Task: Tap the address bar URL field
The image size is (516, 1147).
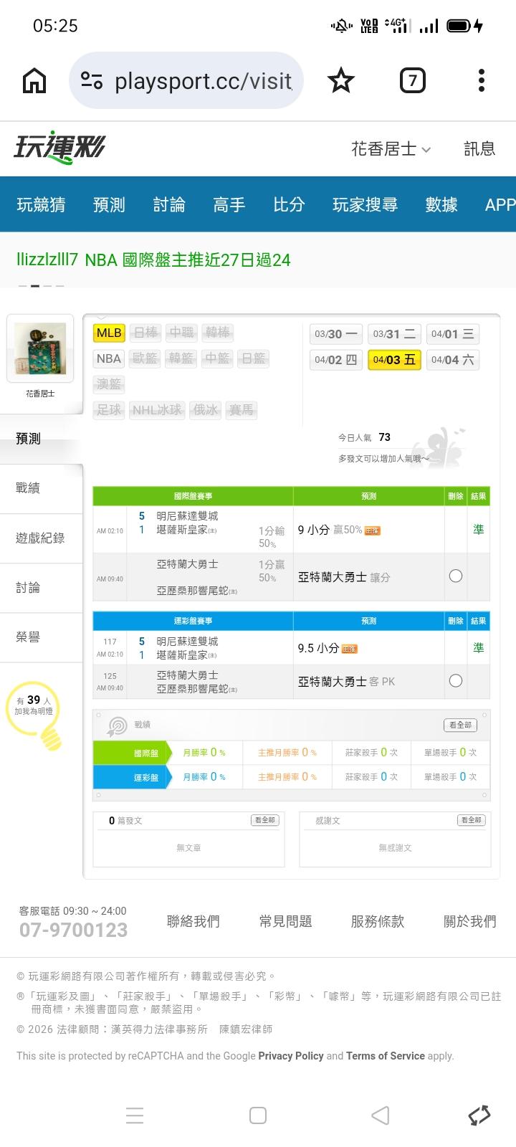Action: coord(203,81)
